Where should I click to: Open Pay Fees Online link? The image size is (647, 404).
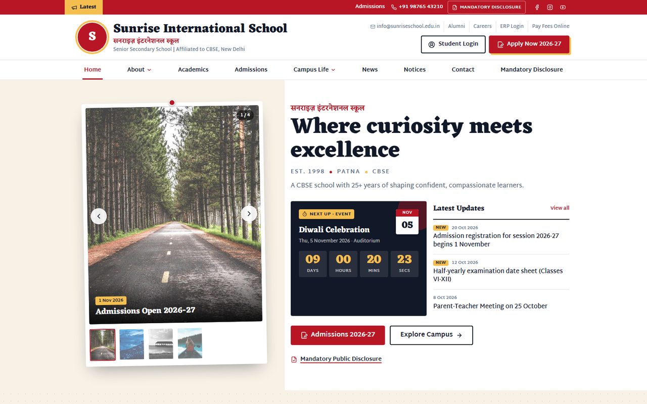(550, 26)
